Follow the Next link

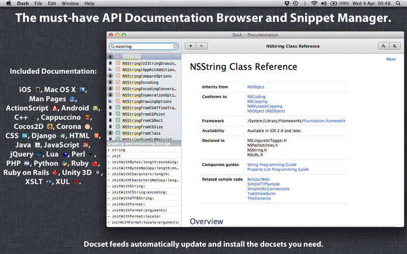pos(391,59)
